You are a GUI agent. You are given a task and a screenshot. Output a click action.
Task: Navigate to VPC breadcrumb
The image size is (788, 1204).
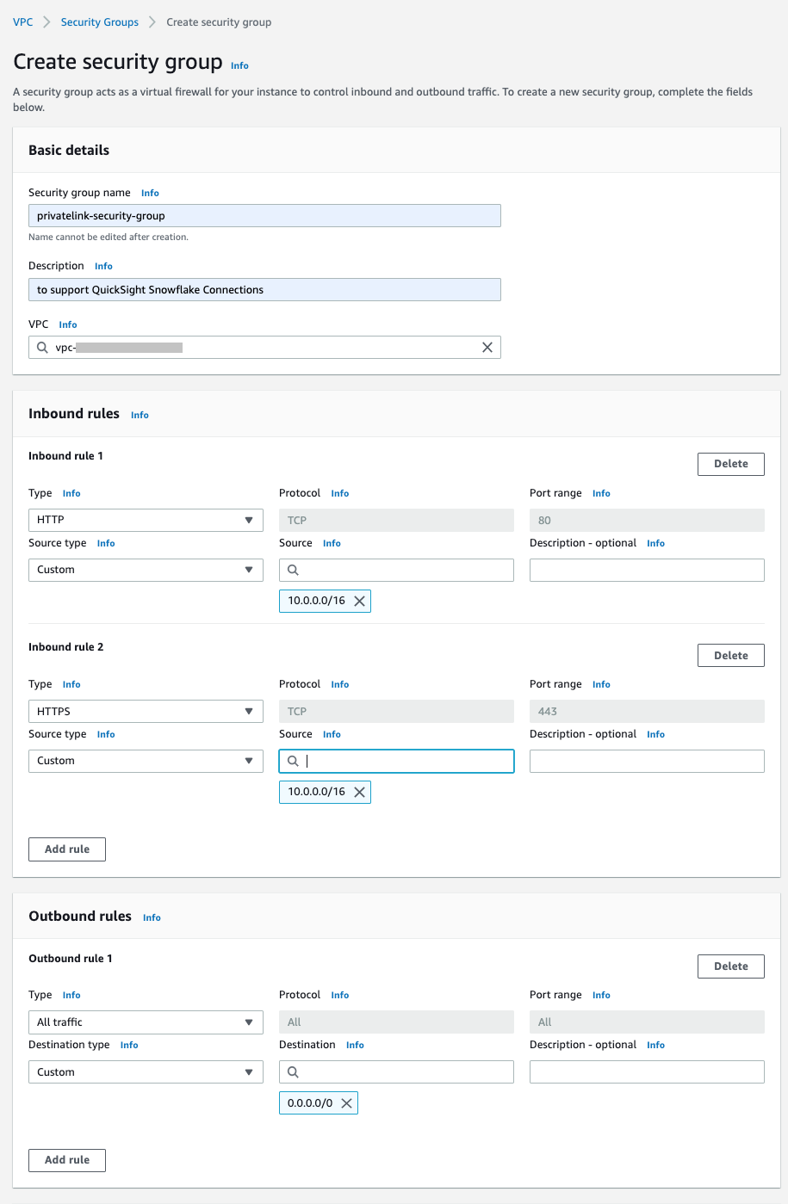click(x=23, y=22)
